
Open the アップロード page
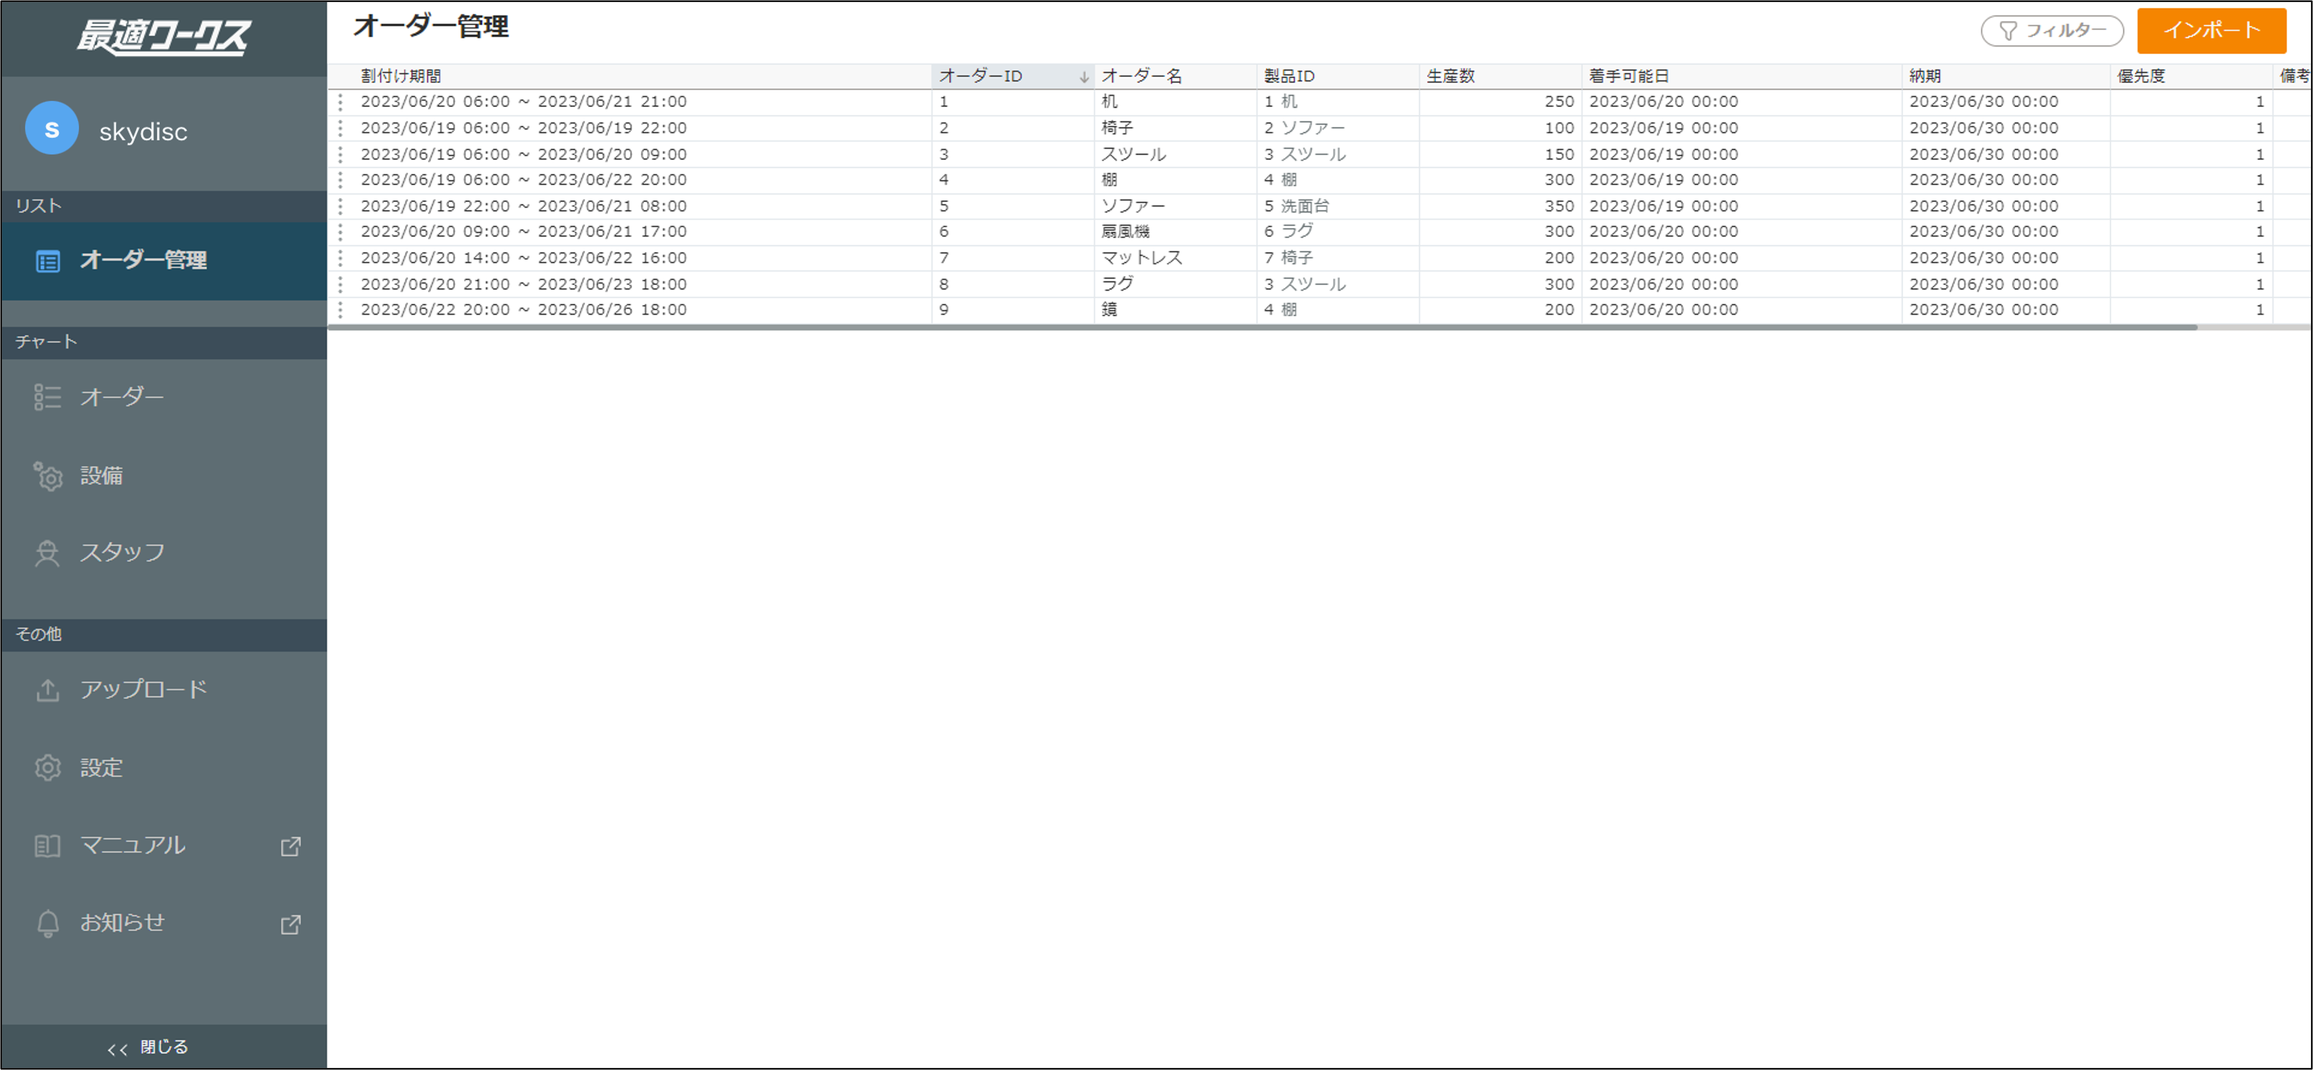[164, 690]
